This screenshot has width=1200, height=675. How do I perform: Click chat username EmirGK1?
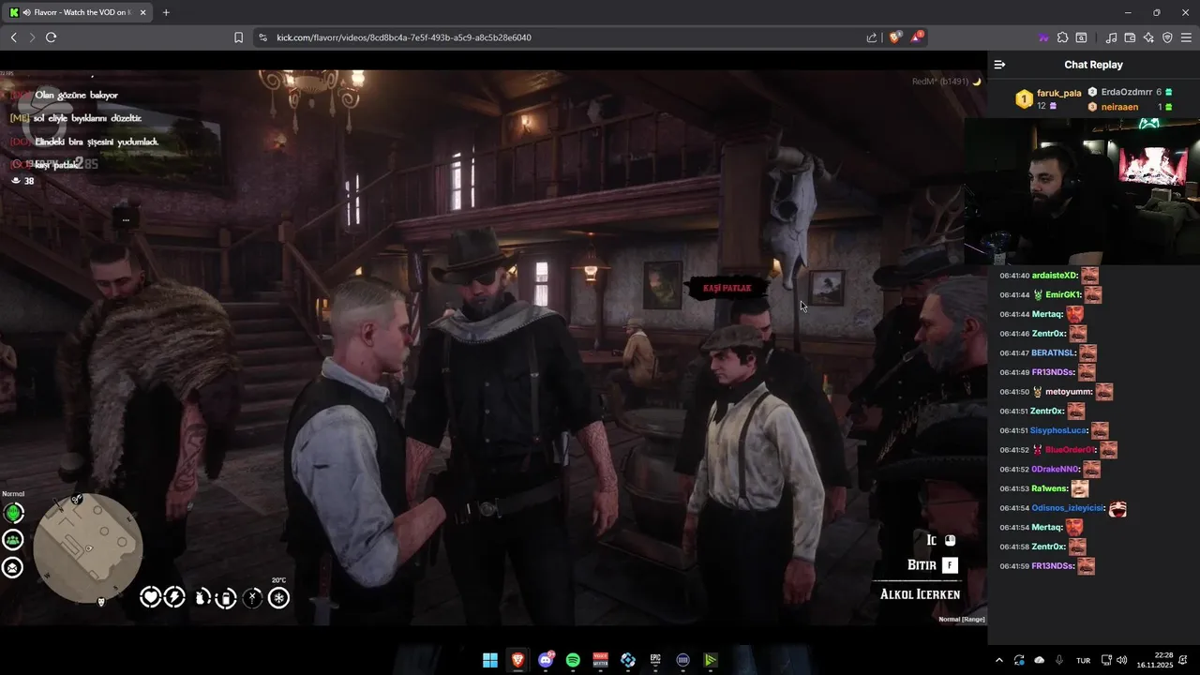coord(1064,295)
